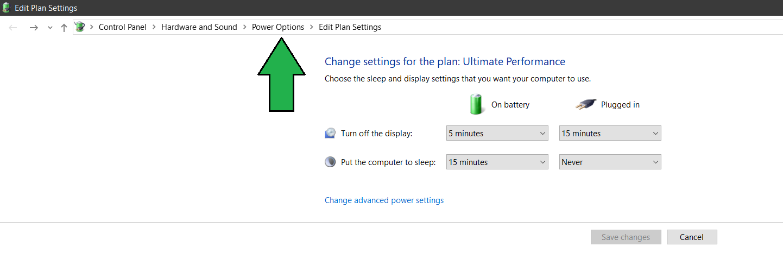Open sleep On battery 15 minutes dropdown
Image resolution: width=783 pixels, height=259 pixels.
(497, 162)
